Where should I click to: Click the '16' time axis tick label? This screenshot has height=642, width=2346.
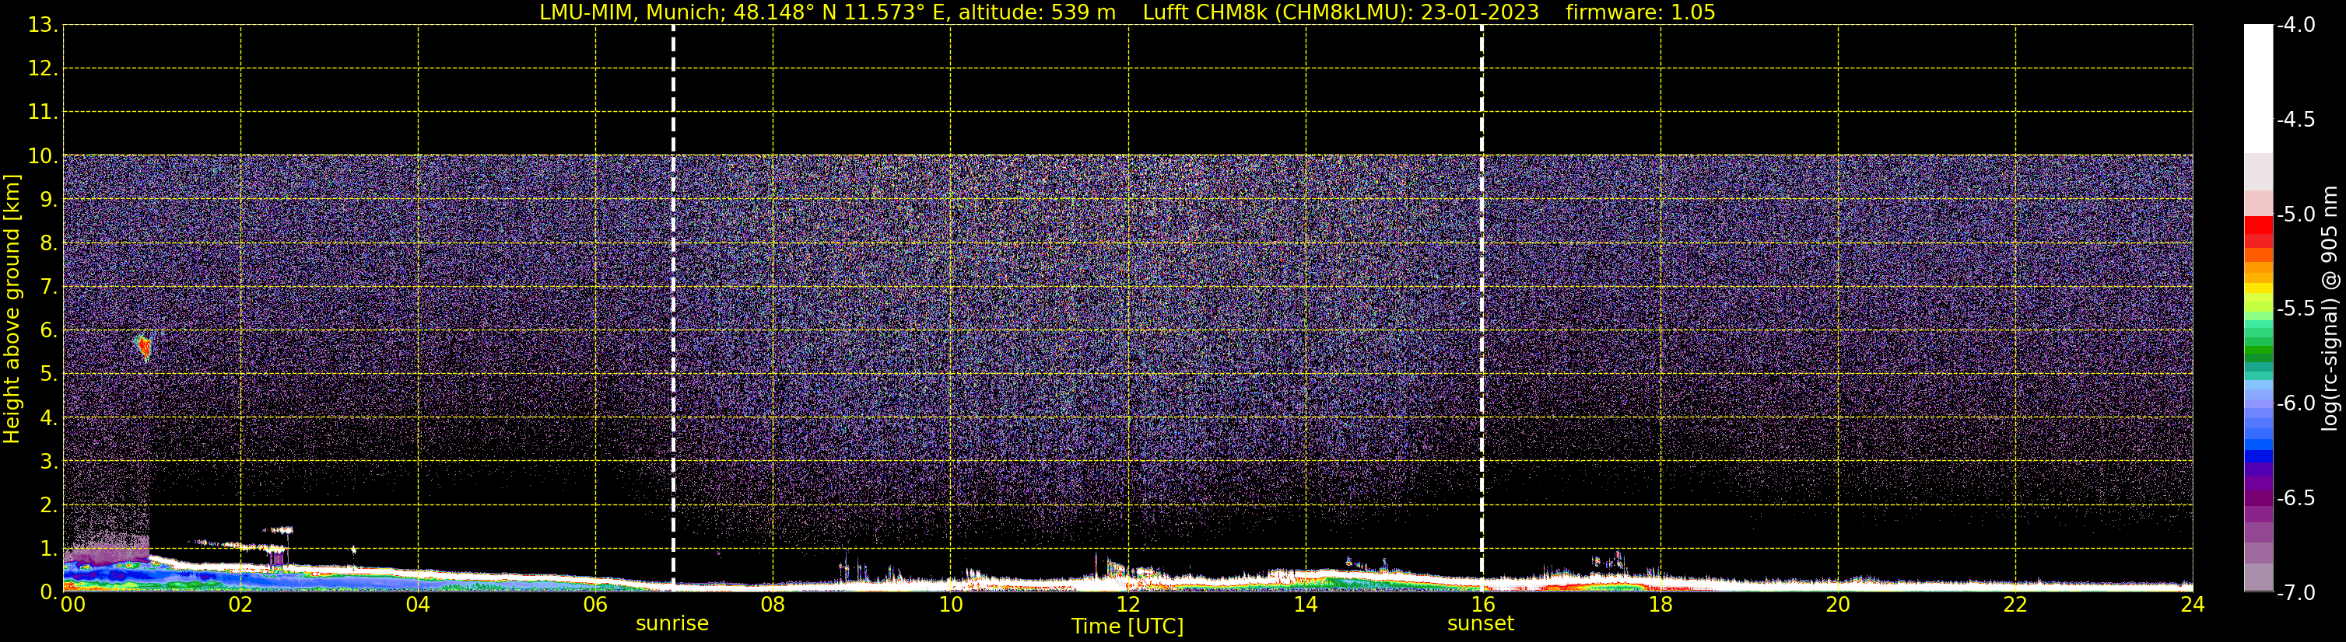click(x=1482, y=605)
